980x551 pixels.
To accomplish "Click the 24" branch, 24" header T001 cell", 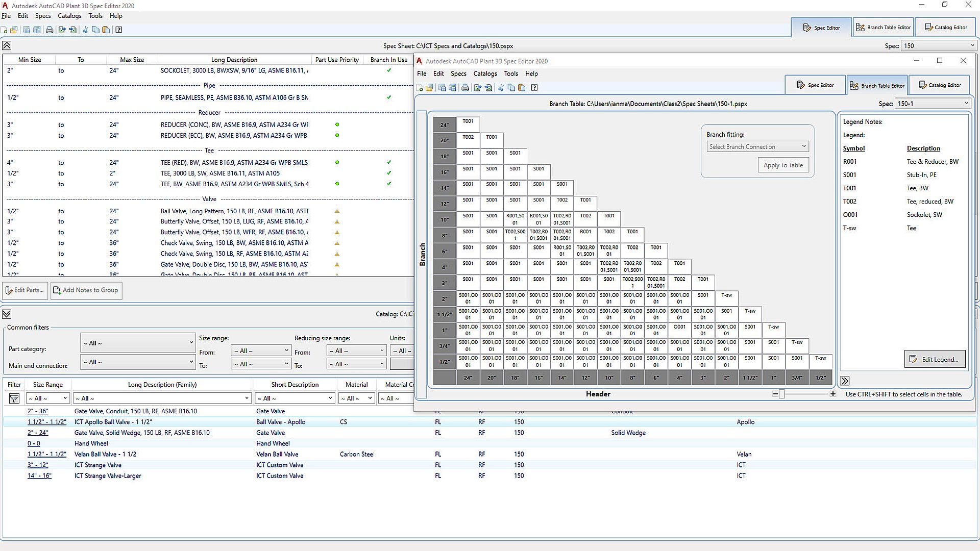I will pyautogui.click(x=468, y=124).
